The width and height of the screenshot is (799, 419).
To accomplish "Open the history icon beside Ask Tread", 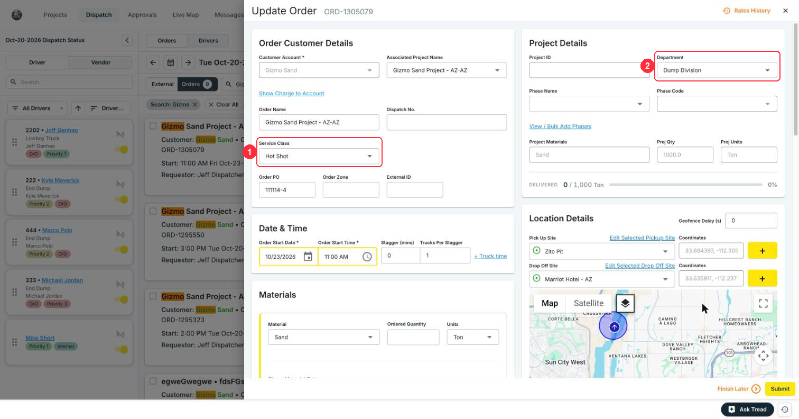I will click(785, 409).
